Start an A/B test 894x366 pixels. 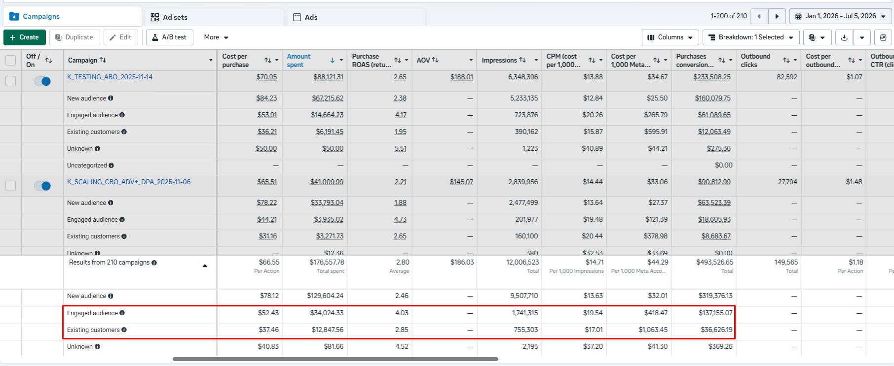169,37
